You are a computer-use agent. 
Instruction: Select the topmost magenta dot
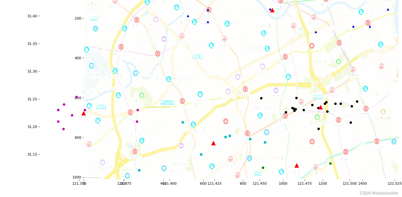pos(76,97)
